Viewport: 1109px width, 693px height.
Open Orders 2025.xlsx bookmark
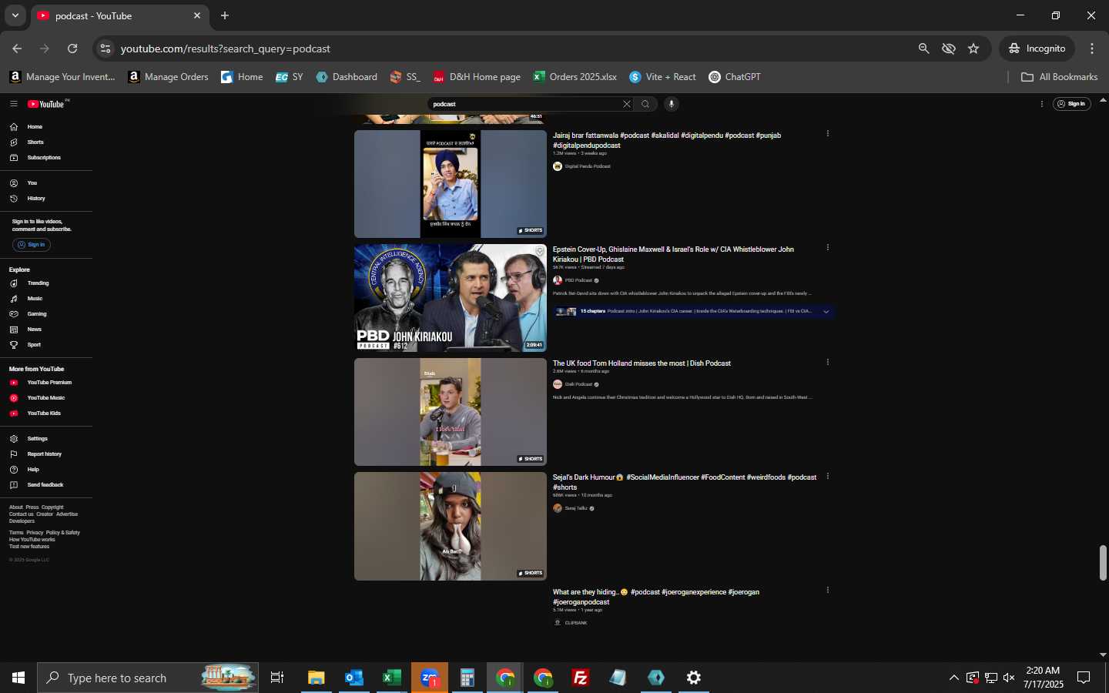point(575,77)
